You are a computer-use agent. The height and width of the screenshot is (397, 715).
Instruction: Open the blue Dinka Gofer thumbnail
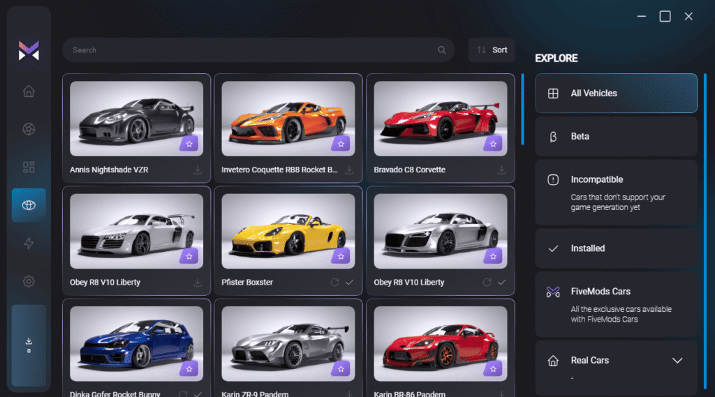(136, 344)
